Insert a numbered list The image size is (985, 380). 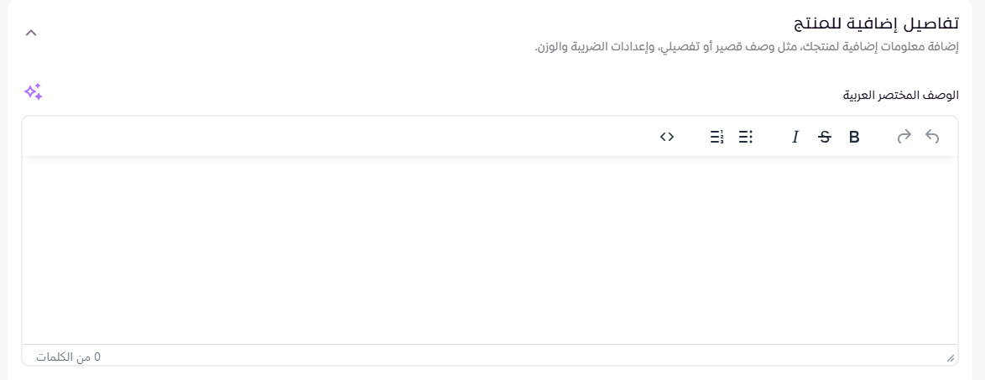(717, 137)
